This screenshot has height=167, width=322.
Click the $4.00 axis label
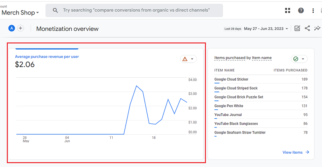(x=192, y=80)
